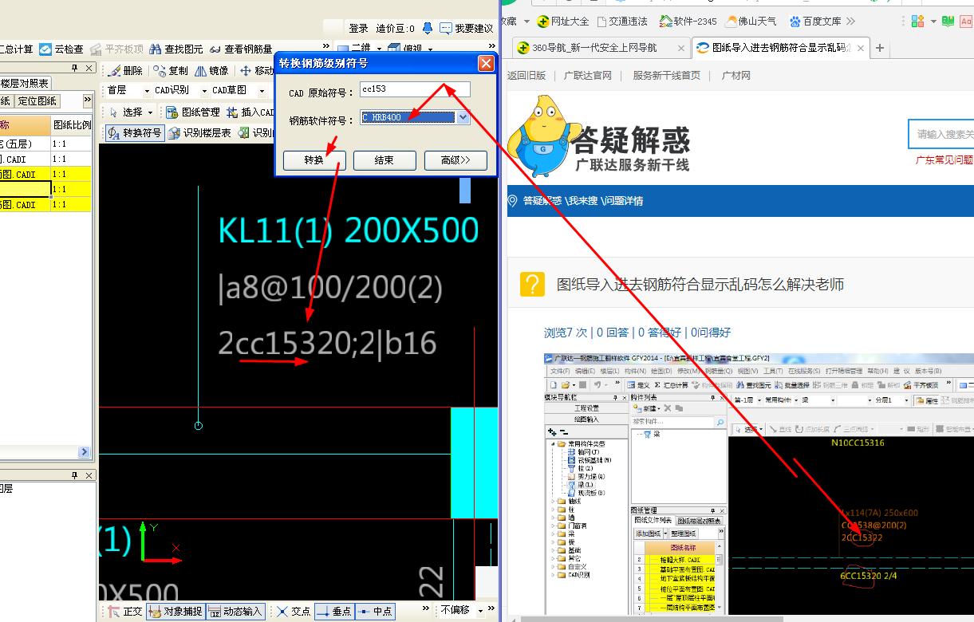Click the 云检查 cloud check icon

point(45,49)
